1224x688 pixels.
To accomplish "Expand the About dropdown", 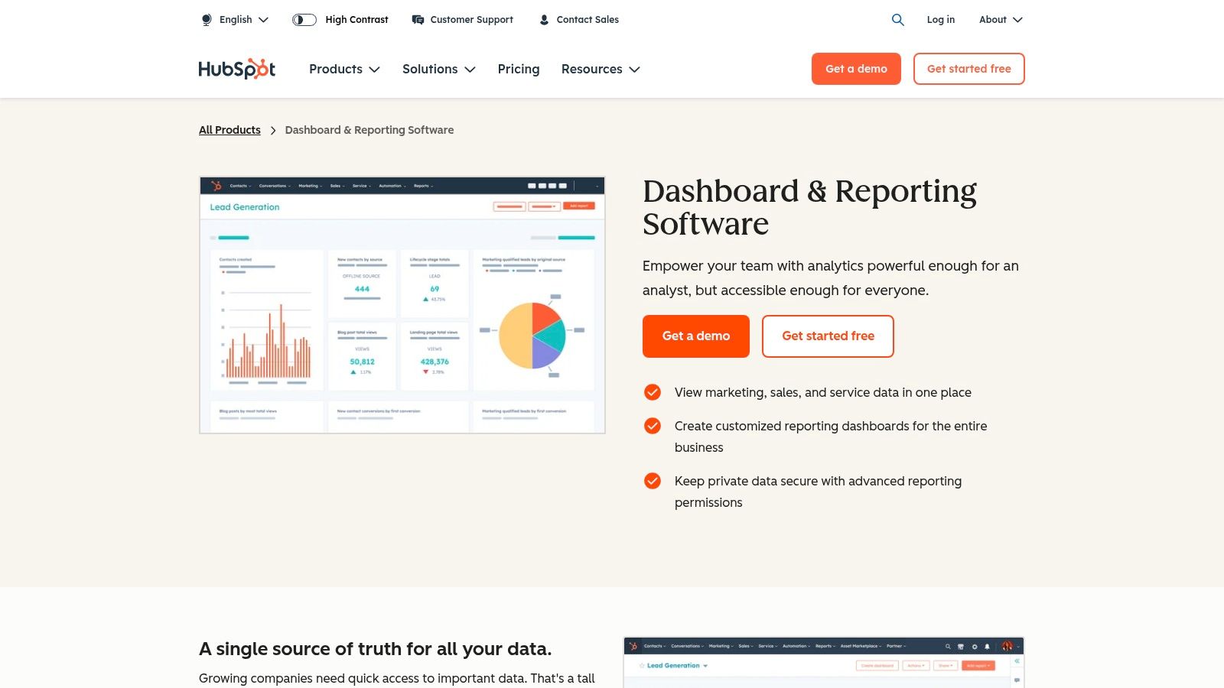I will (1000, 20).
